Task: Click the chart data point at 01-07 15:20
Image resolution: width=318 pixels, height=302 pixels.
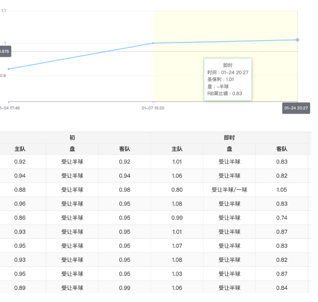Action: pyautogui.click(x=153, y=43)
